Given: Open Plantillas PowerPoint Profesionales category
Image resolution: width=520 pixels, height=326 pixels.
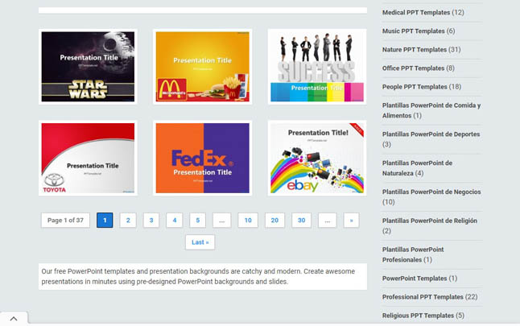Looking at the screenshot, I should click(413, 254).
